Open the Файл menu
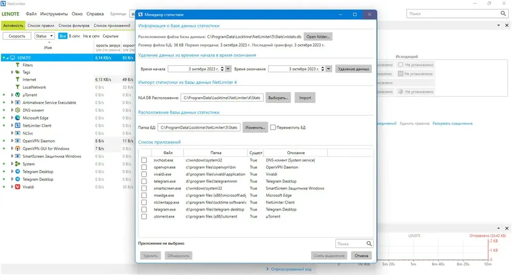The image size is (512, 275). click(x=31, y=13)
